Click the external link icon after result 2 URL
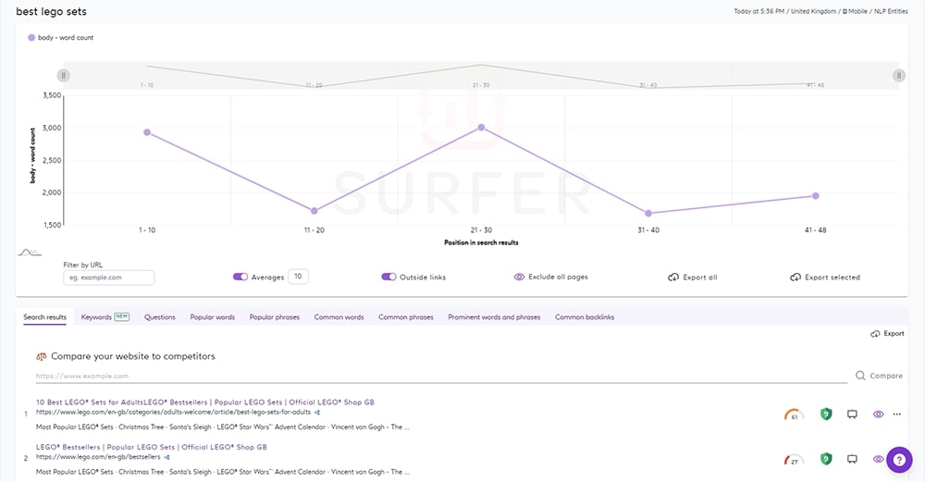This screenshot has height=482, width=925. (166, 457)
